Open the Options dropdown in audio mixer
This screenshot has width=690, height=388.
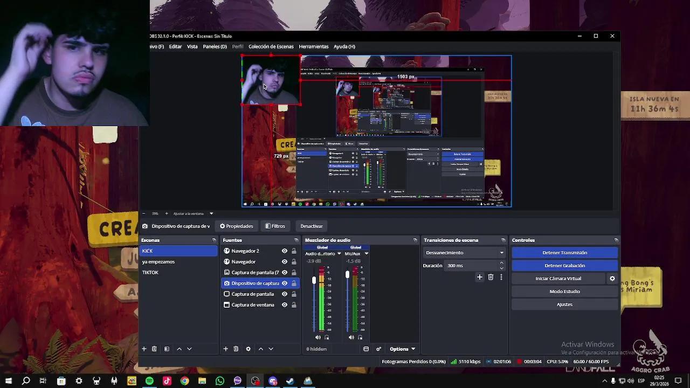[x=402, y=349]
